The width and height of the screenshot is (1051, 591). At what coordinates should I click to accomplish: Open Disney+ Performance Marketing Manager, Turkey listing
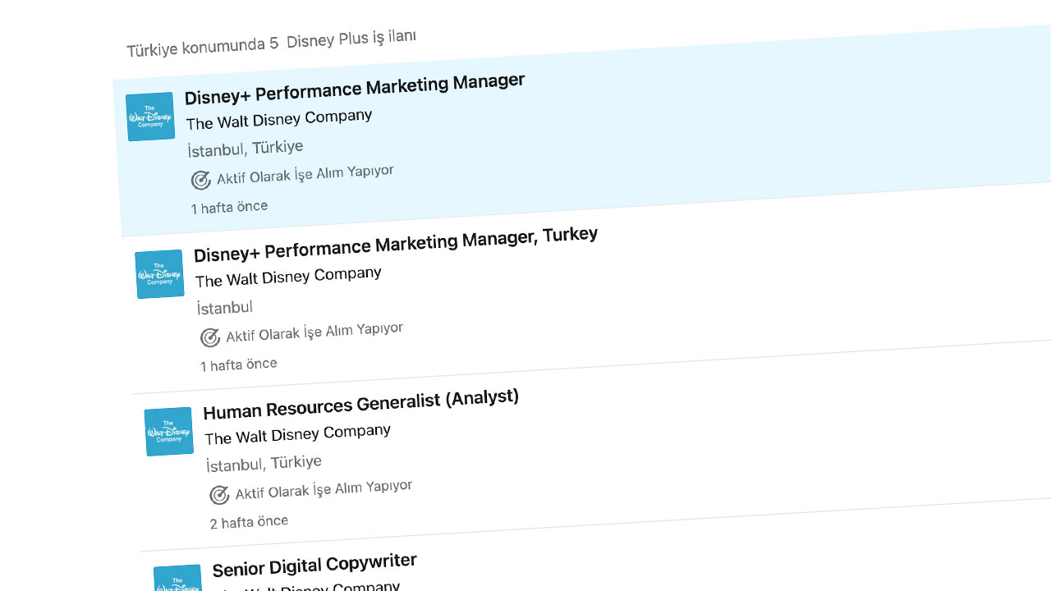tap(396, 244)
